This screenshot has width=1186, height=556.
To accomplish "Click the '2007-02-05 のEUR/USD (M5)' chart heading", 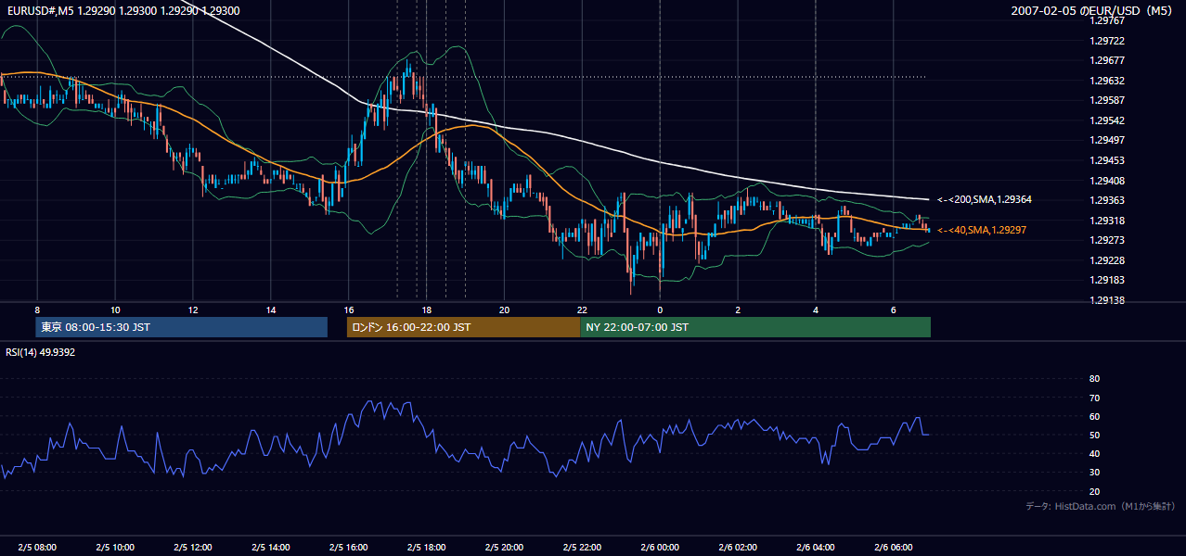I will 1091,11.
